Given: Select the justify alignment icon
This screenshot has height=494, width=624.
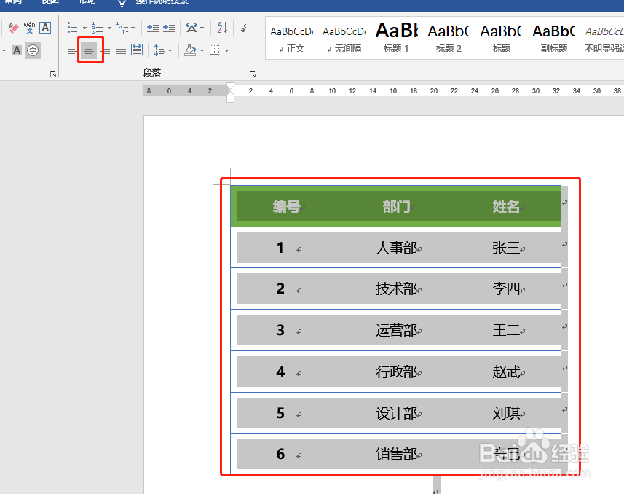Looking at the screenshot, I should (120, 50).
